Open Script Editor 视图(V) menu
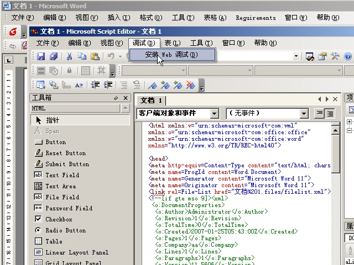The height and width of the screenshot is (265, 354). coord(112,43)
